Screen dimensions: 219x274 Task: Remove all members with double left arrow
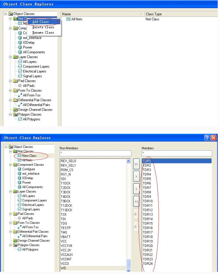[136, 201]
